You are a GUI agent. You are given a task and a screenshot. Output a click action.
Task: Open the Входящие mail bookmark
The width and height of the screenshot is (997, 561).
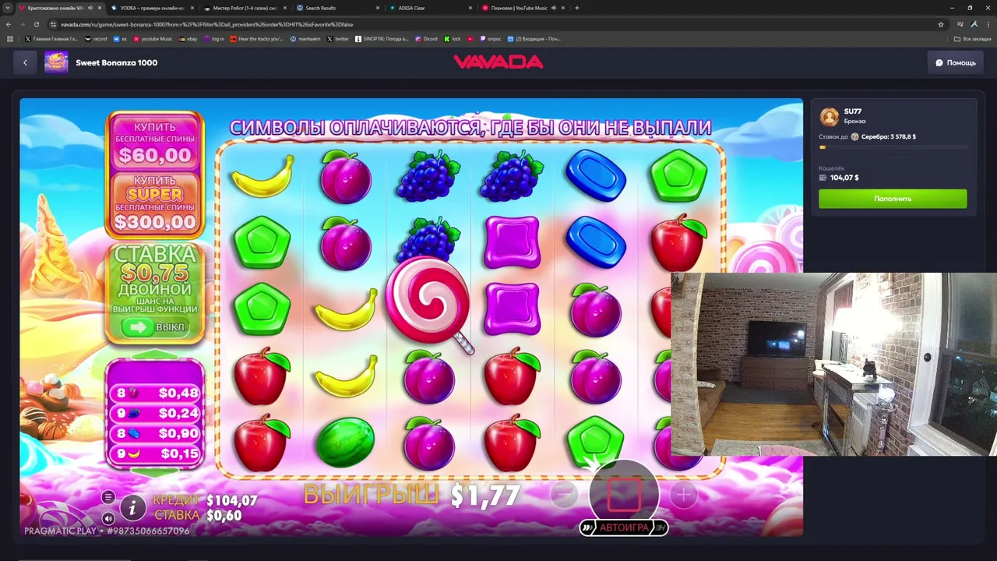(534, 39)
